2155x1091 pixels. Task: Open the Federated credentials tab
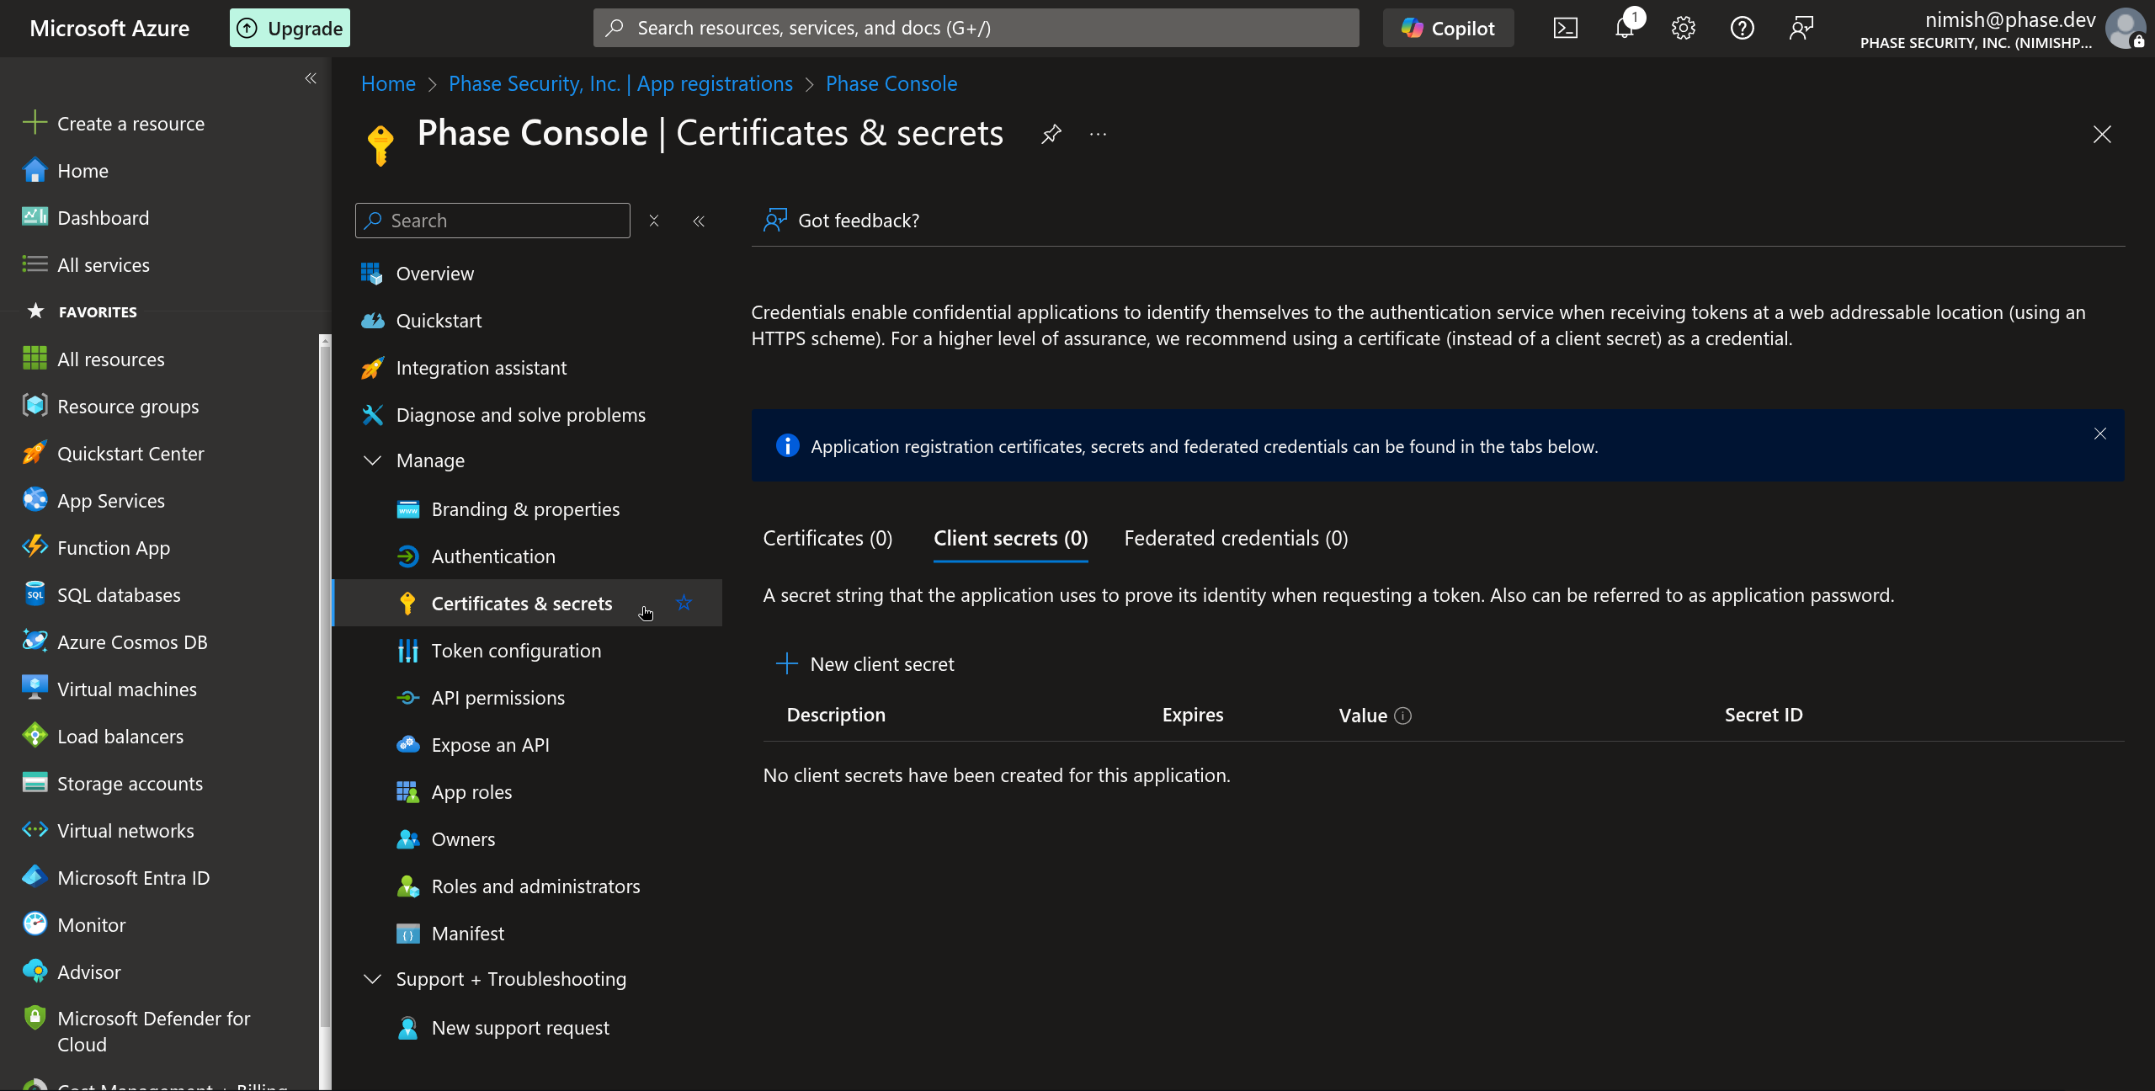1235,538
